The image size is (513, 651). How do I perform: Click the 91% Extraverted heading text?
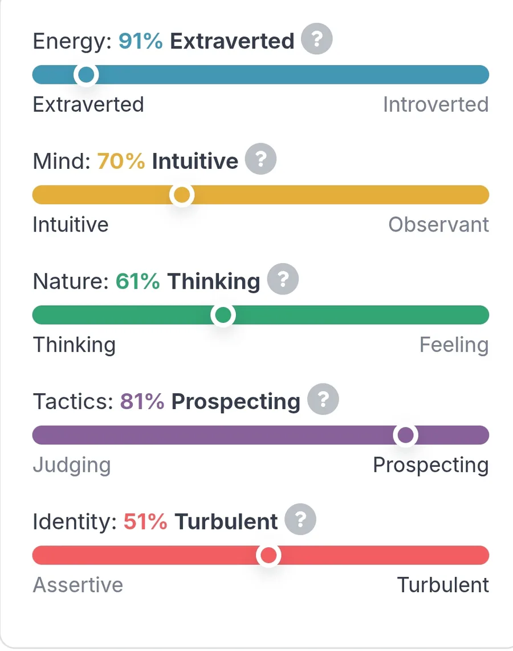[206, 41]
